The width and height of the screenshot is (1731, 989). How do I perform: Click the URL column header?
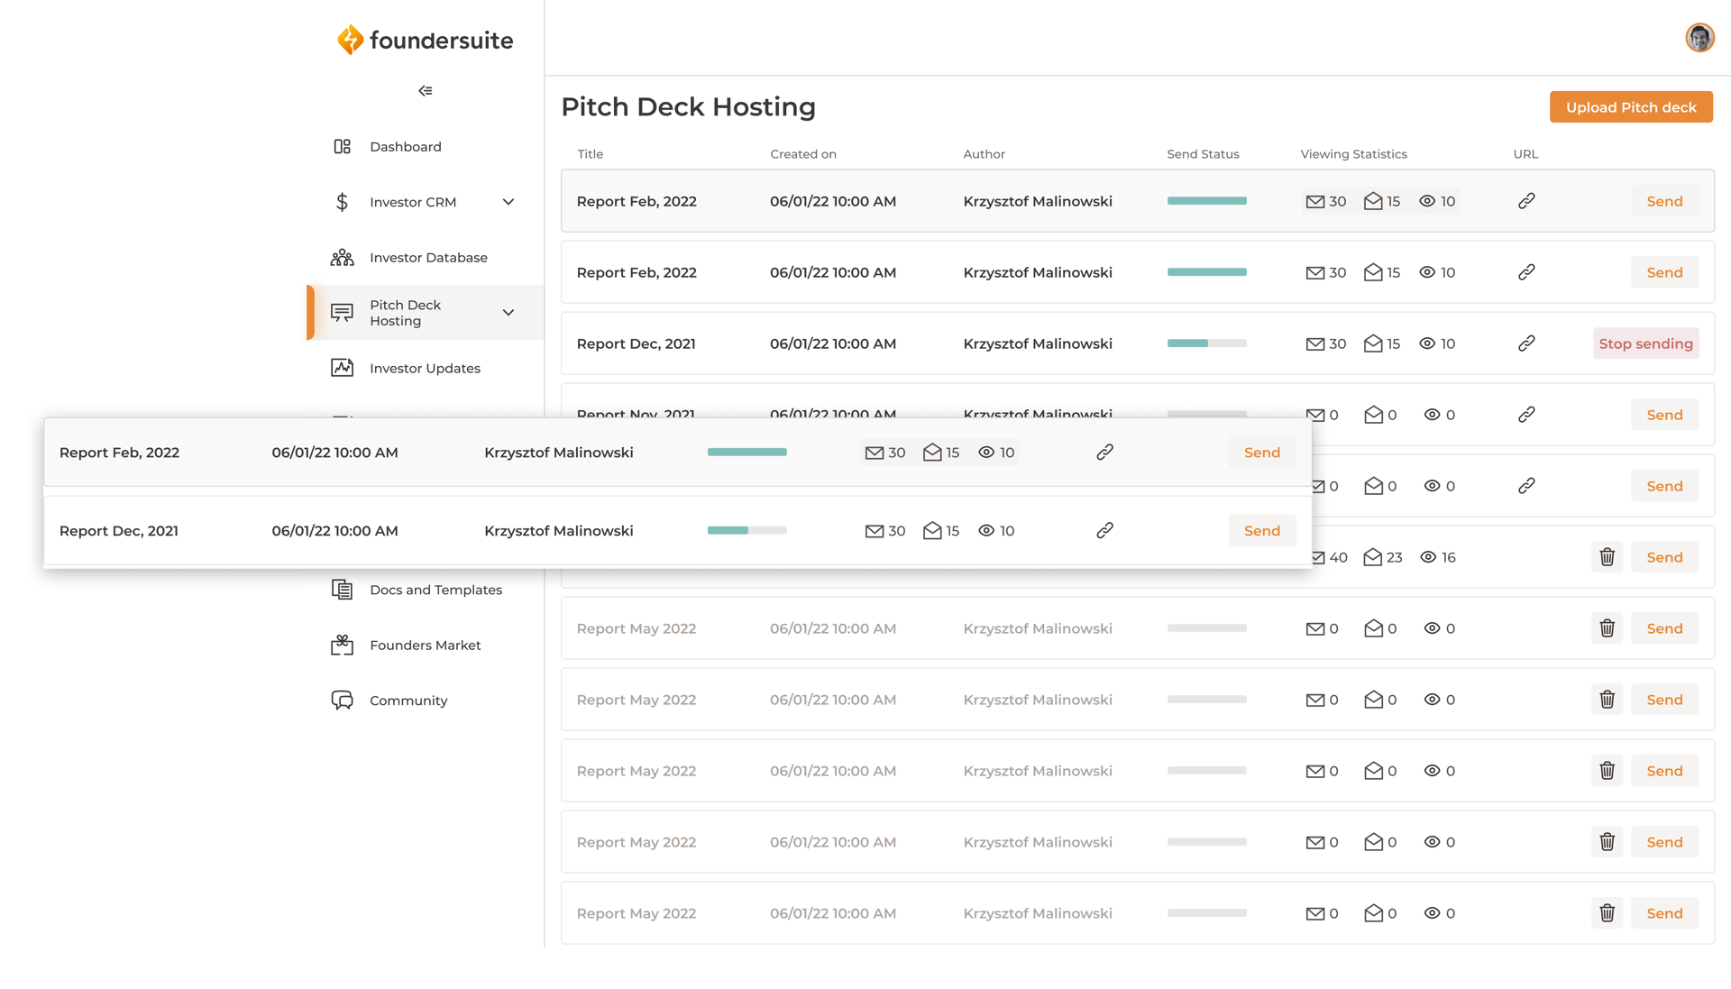1525,154
